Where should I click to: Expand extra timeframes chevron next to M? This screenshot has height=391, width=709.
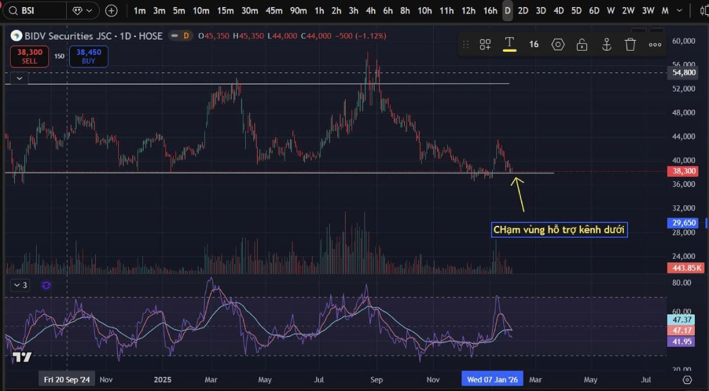(x=679, y=11)
